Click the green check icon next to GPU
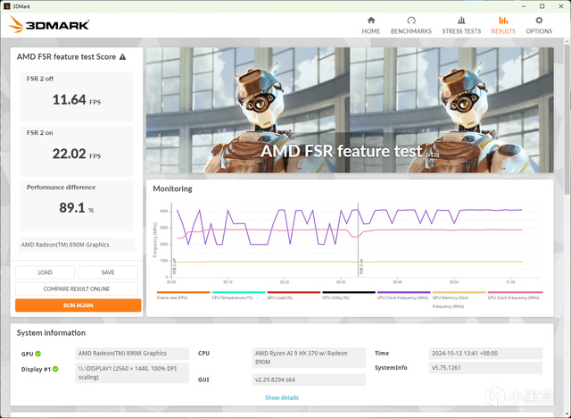Viewport: 571px width, 418px height. pyautogui.click(x=38, y=354)
